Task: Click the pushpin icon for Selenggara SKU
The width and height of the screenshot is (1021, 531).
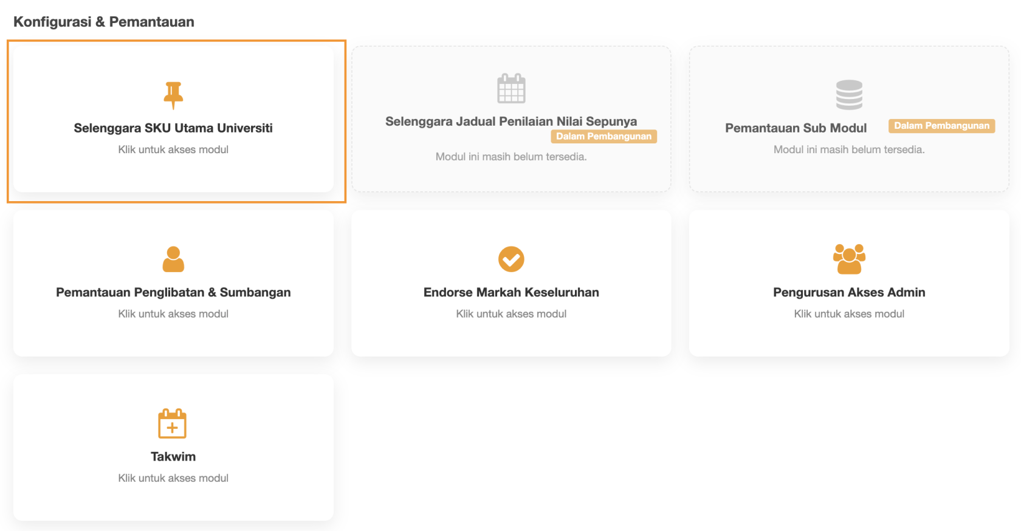Action: coord(173,95)
